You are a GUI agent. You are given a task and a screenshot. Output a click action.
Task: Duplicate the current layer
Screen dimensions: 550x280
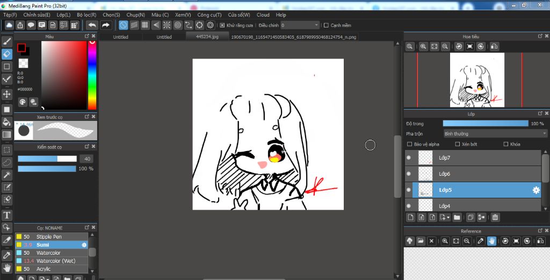(471, 217)
